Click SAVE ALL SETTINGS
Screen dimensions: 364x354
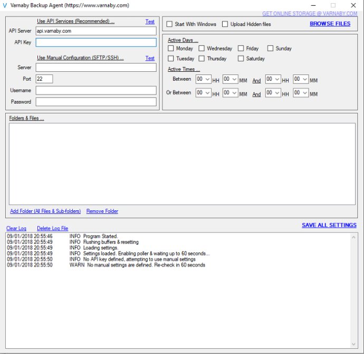(329, 225)
